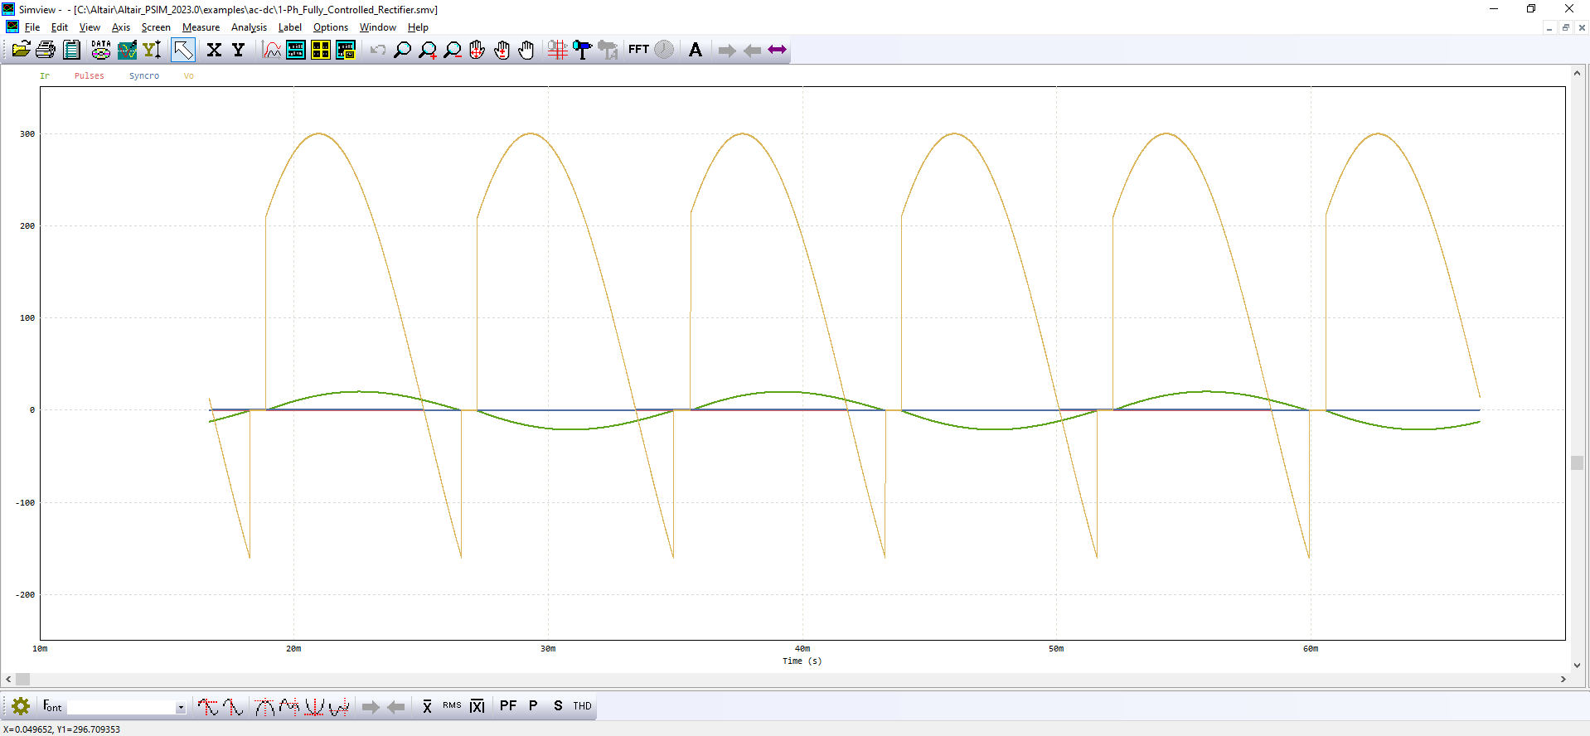Open the Edit menu
The height and width of the screenshot is (736, 1590).
coord(60,27)
